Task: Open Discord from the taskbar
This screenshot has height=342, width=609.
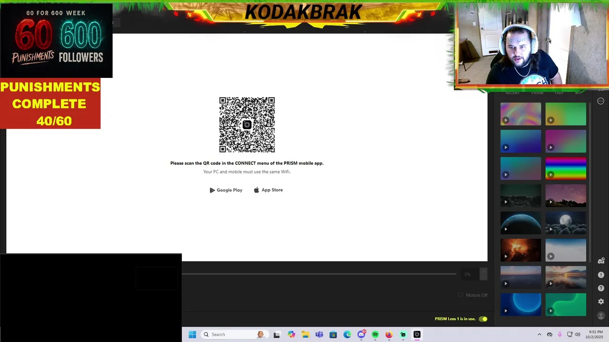Action: [361, 334]
